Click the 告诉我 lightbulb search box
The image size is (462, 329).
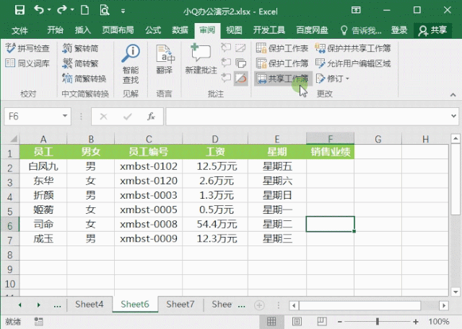[361, 30]
